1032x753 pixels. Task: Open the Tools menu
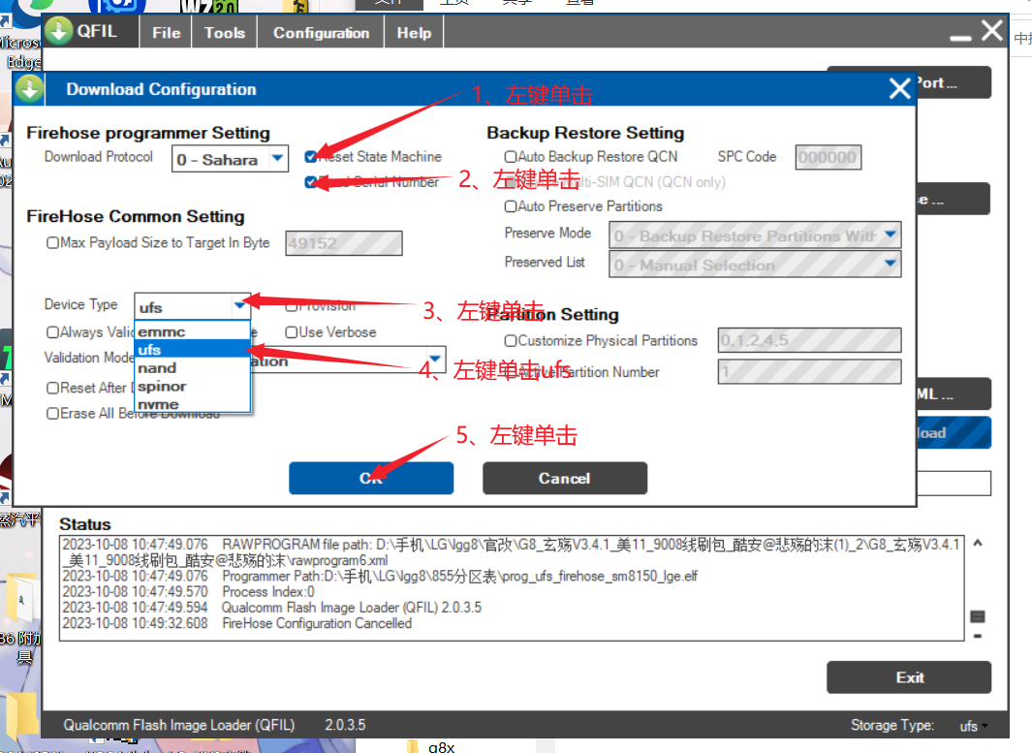pyautogui.click(x=225, y=33)
